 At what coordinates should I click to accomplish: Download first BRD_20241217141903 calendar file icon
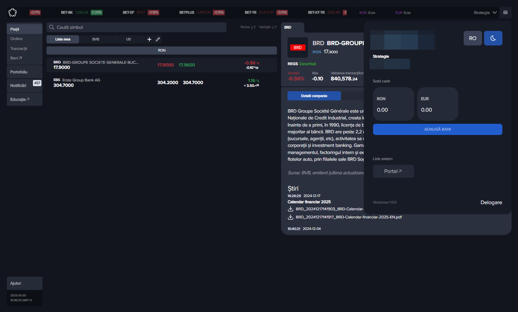291,209
